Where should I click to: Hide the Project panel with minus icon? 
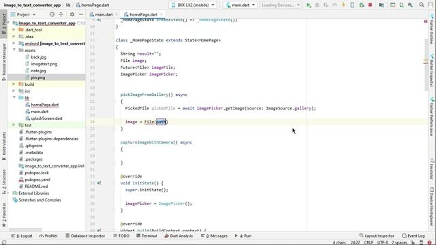(81, 14)
